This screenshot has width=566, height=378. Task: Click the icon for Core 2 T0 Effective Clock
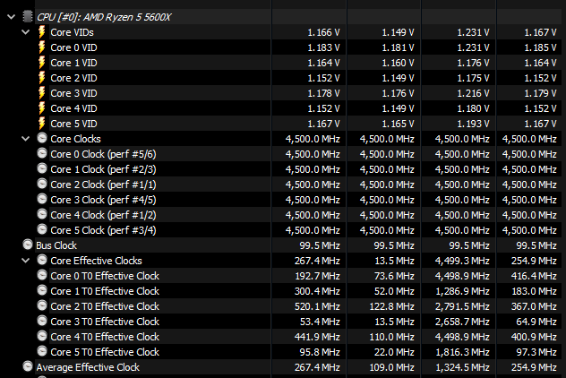coord(42,305)
